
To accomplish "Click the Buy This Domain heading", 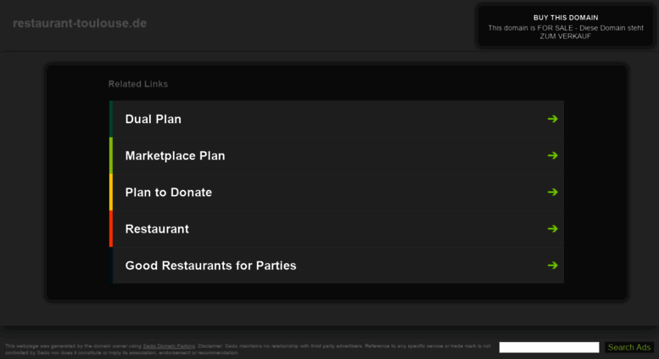I will click(566, 18).
